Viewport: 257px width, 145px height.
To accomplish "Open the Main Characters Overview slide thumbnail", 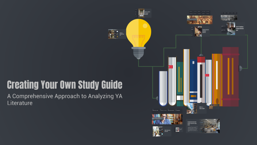I will coord(162,131).
